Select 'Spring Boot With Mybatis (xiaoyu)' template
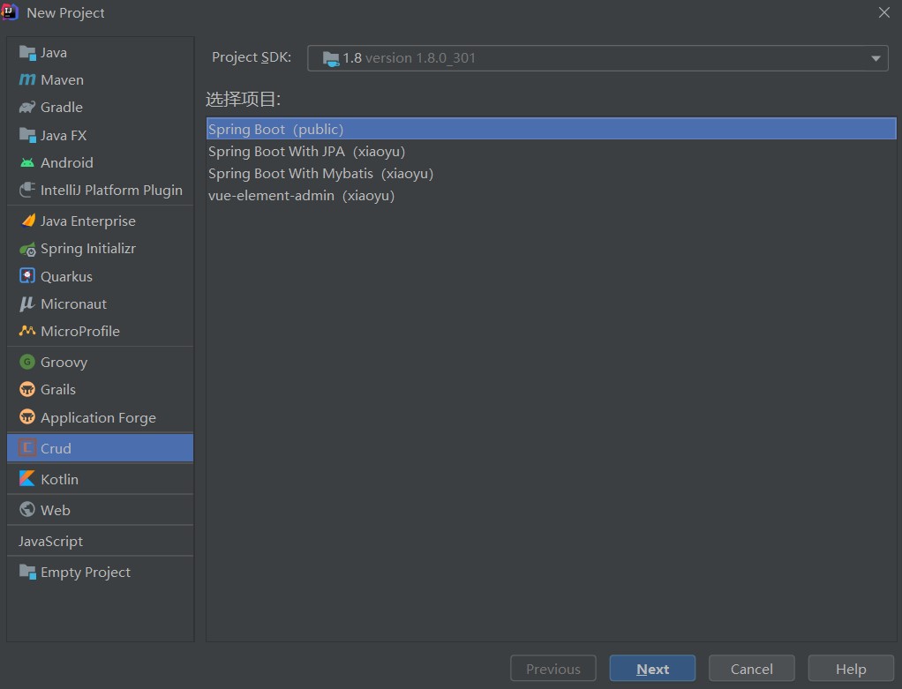The width and height of the screenshot is (902, 689). 551,173
